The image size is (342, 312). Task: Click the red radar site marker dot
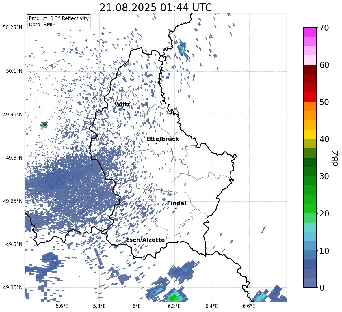coord(45,124)
